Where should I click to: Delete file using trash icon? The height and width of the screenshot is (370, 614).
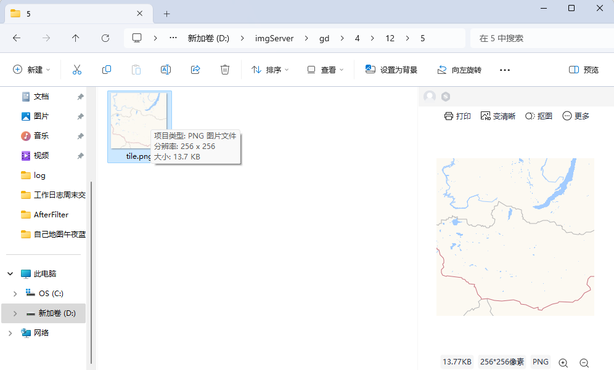tap(225, 70)
